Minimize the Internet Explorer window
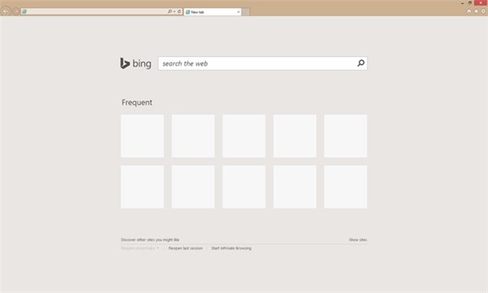This screenshot has height=293, width=488. pyautogui.click(x=462, y=2)
